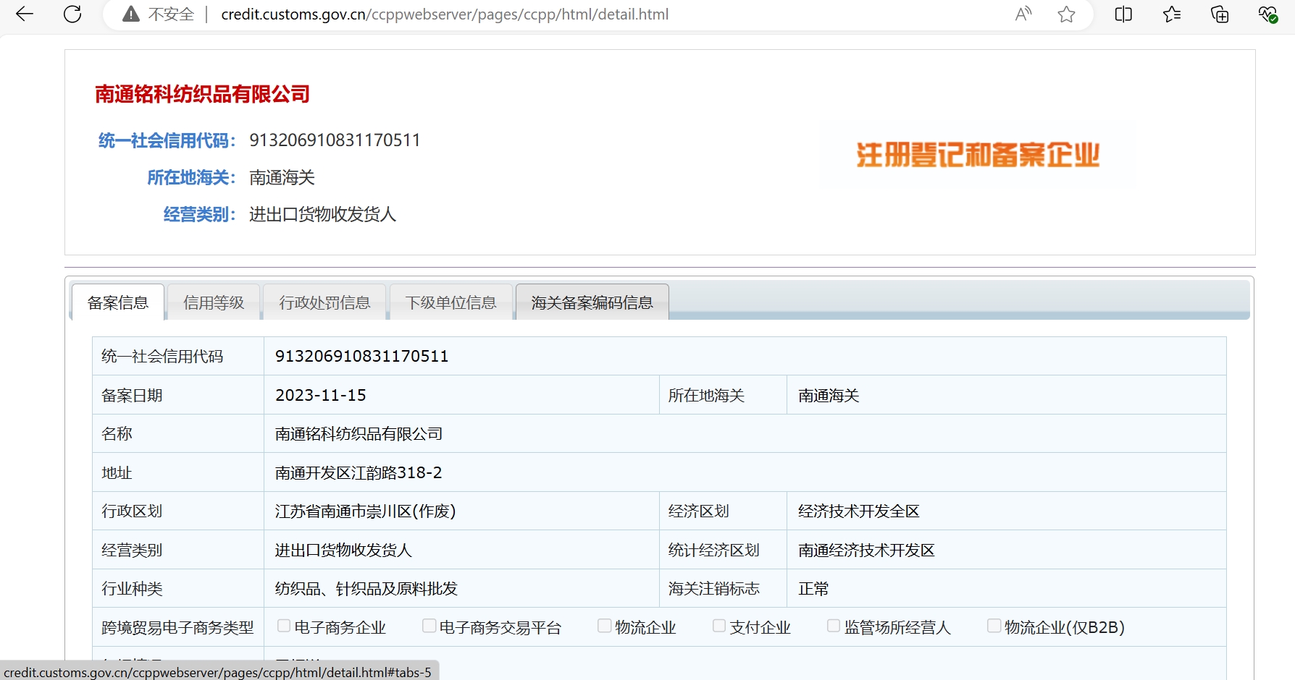Screen dimensions: 1295x680
Task: Open browser Collections
Action: (x=1220, y=14)
